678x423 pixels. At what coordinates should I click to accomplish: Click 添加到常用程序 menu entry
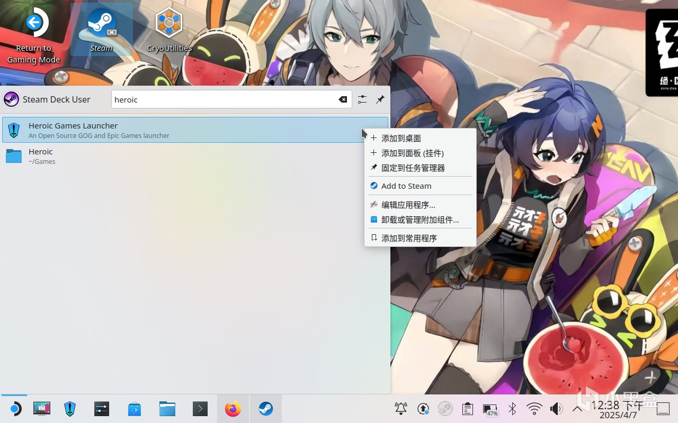(420, 238)
